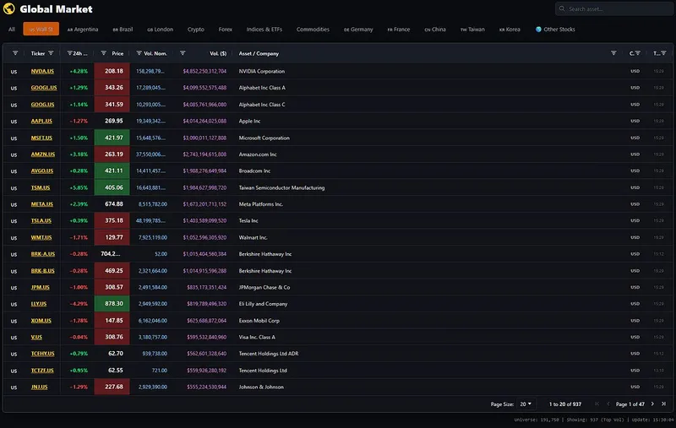Open the AAPL.US ticker link

click(x=41, y=121)
